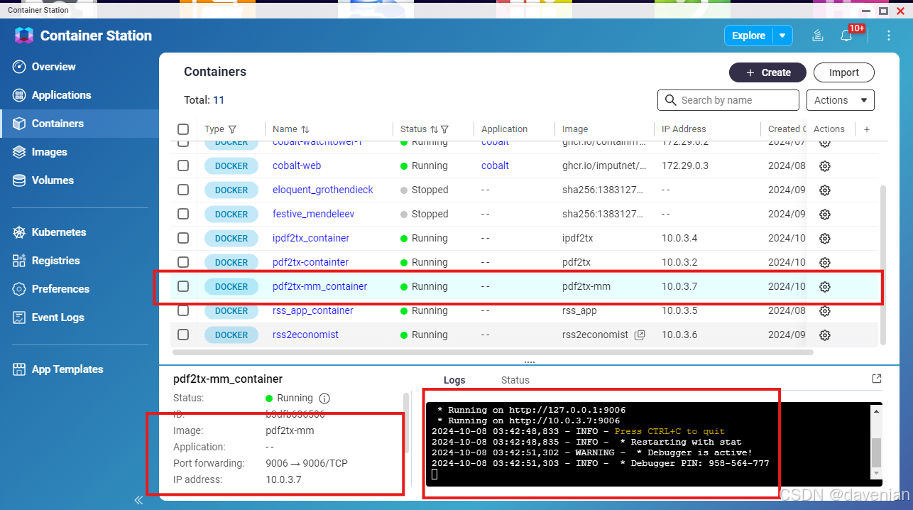Click the Preferences gear icon in sidebar
The height and width of the screenshot is (510, 913).
point(19,289)
